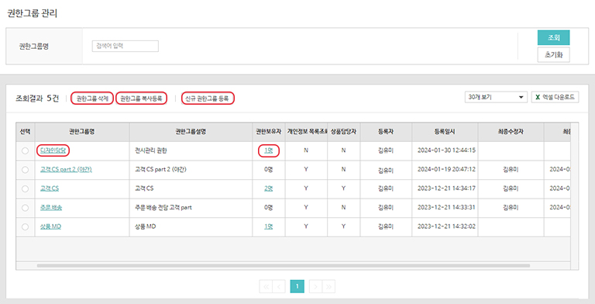This screenshot has width=595, height=304.
Task: Click the 권한그룹 관리 page title
Action: [33, 13]
